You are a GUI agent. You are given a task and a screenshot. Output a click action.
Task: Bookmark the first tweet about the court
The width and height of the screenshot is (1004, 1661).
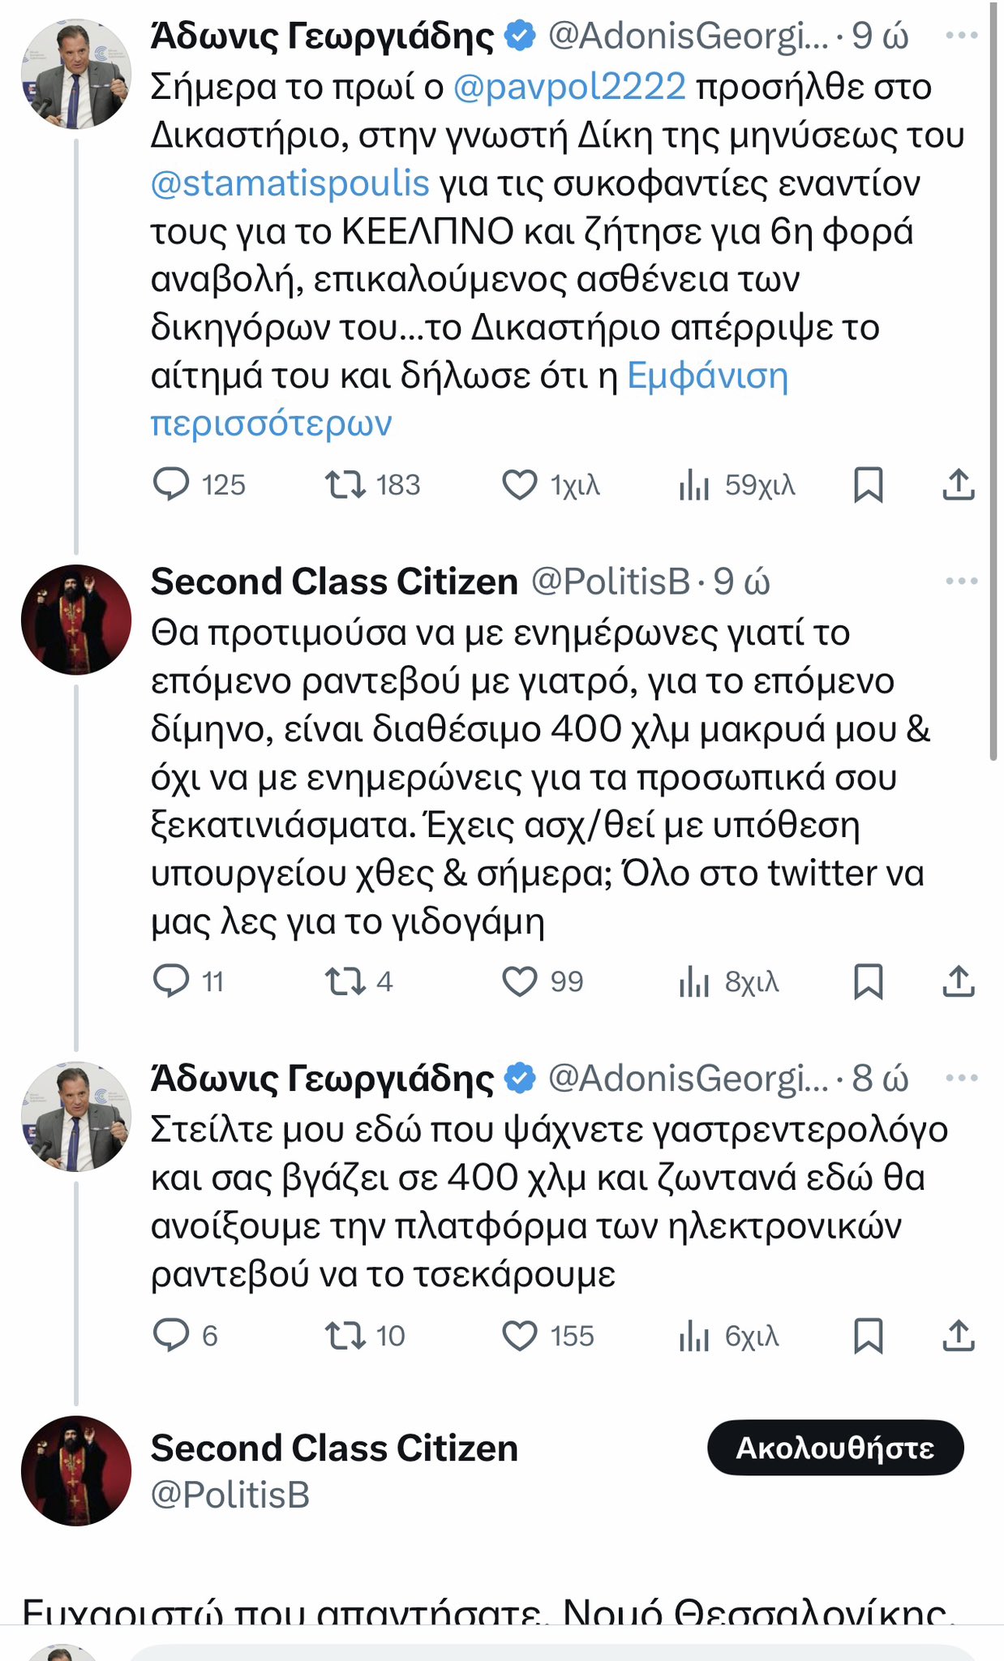(868, 484)
